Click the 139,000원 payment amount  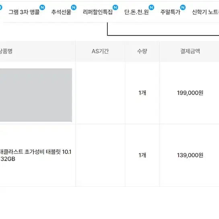click(190, 155)
